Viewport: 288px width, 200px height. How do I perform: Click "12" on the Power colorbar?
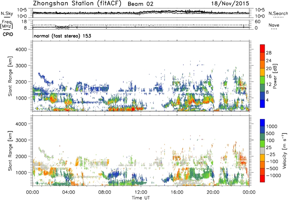coord(269,84)
